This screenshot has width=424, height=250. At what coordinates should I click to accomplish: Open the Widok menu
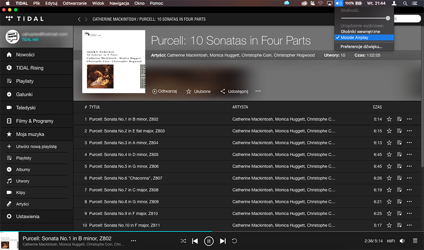pos(98,3)
